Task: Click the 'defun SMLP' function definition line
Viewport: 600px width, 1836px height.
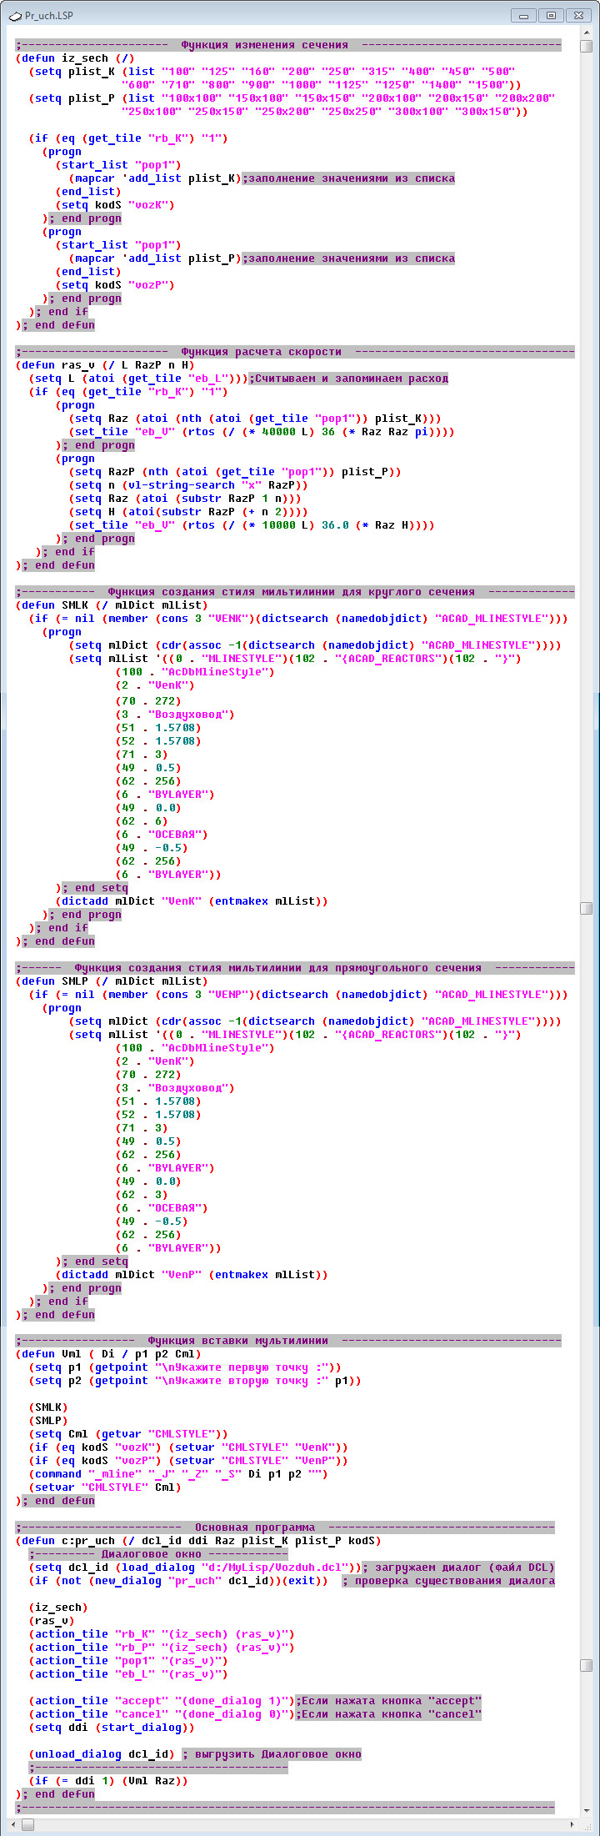Action: (112, 981)
